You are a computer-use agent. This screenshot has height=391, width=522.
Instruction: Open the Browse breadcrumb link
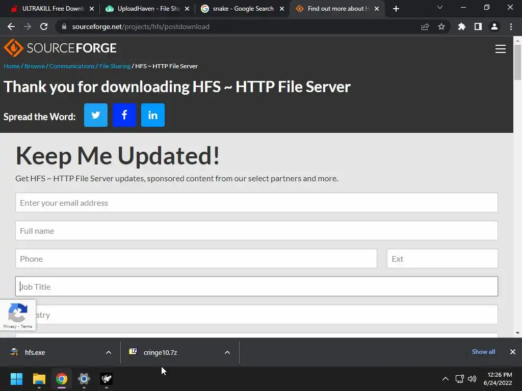point(34,66)
